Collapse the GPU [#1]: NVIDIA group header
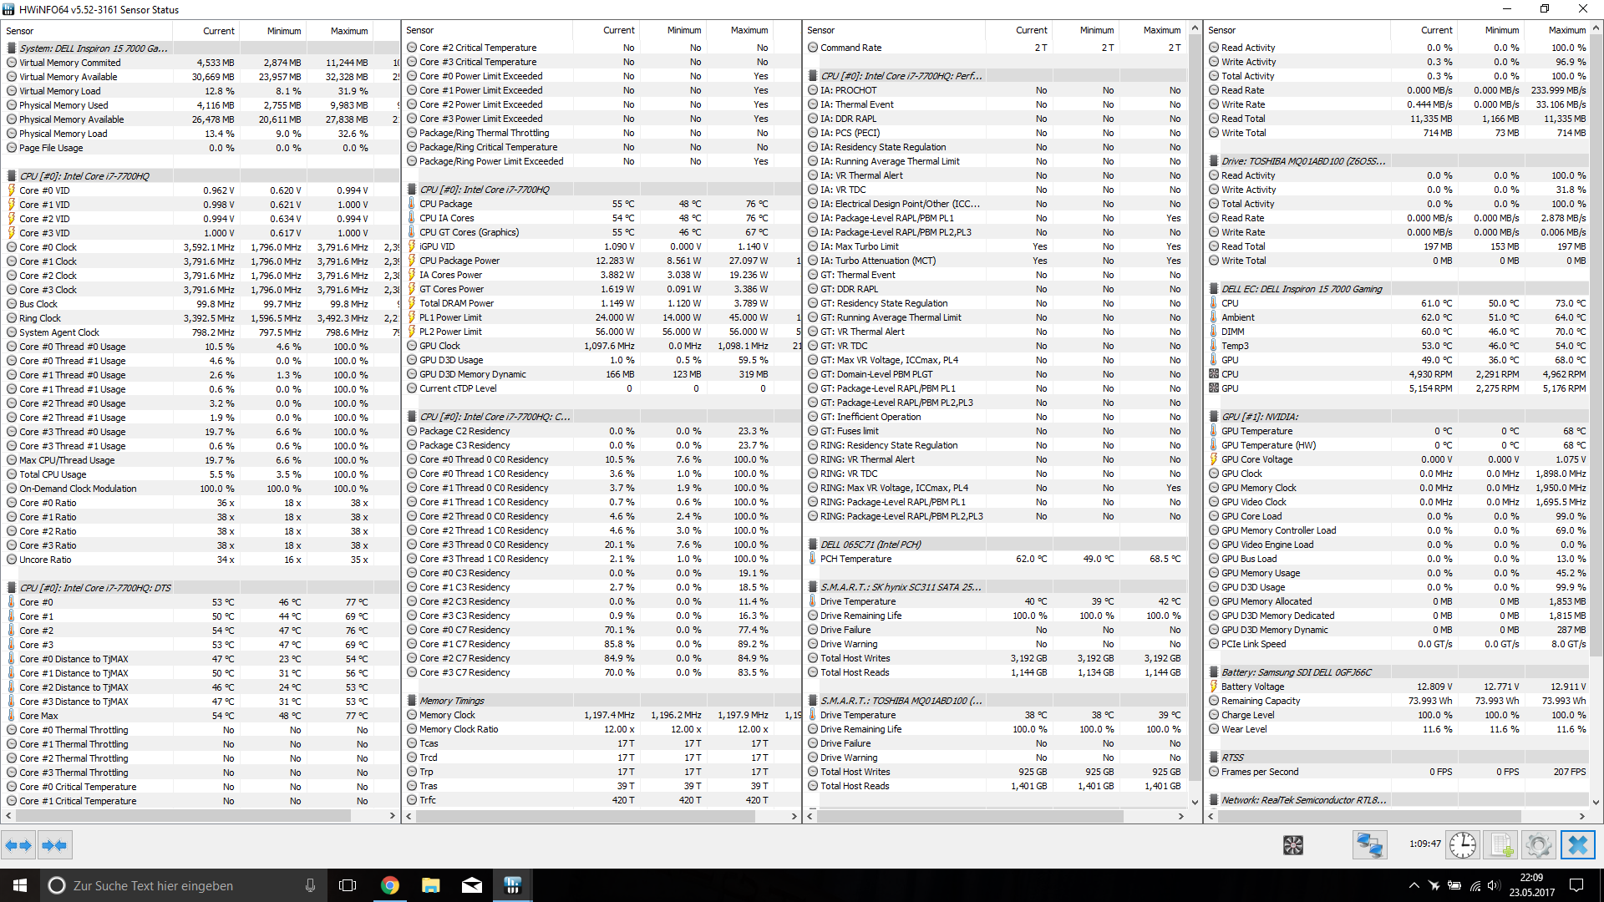Viewport: 1604px width, 902px height. (1259, 417)
